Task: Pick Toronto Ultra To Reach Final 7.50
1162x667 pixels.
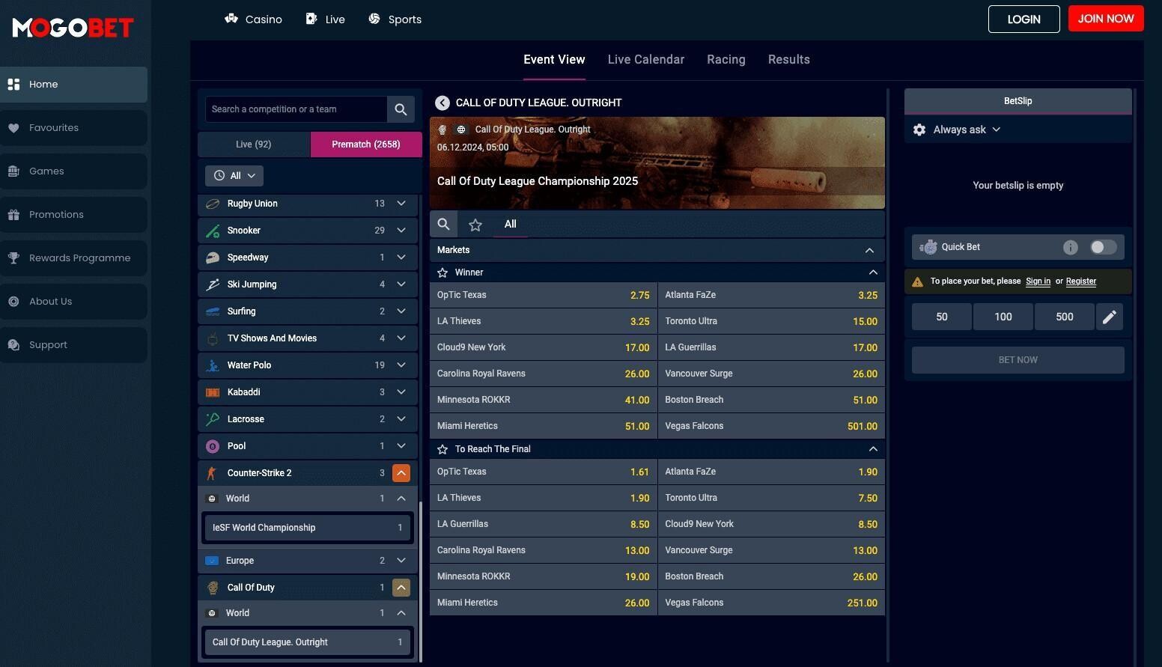Action: 771,498
